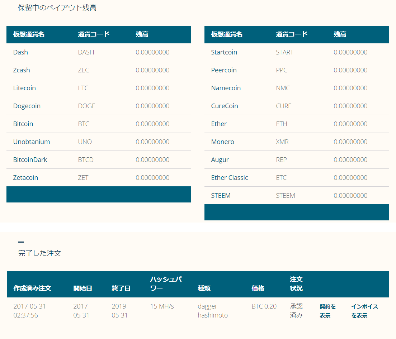Image resolution: width=396 pixels, height=339 pixels.
Task: Click Dogecoin in the left table
Action: click(x=27, y=106)
